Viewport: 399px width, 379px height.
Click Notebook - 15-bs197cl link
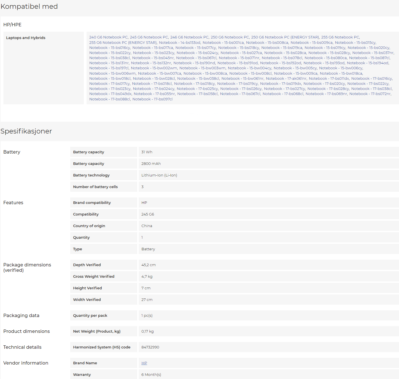tap(109, 68)
